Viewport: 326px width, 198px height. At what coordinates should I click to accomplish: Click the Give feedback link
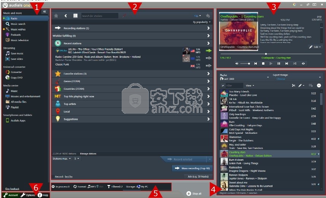[12, 188]
